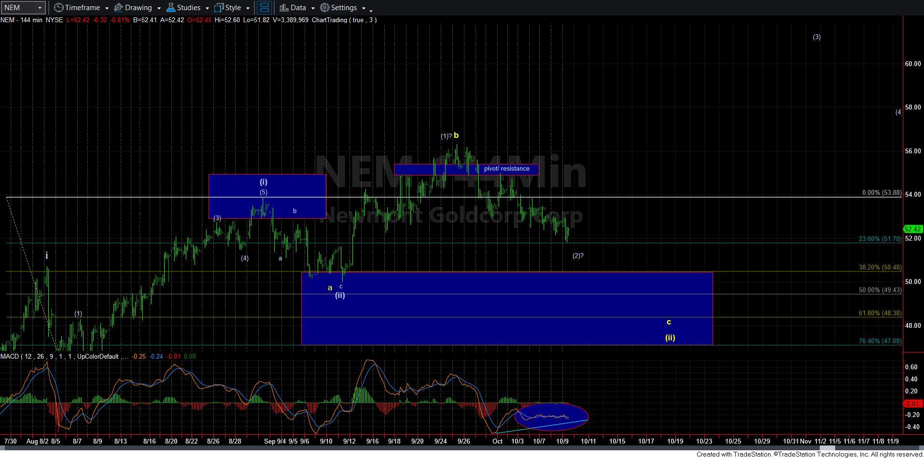Viewport: 924px width, 458px height.
Task: Click the (3) label at top right
Action: pos(816,37)
